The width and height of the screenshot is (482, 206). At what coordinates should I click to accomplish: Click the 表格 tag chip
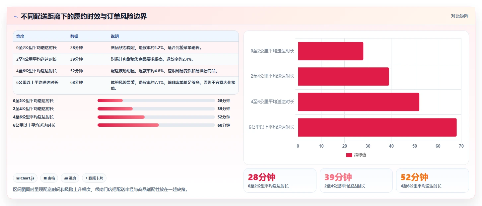pyautogui.click(x=49, y=178)
